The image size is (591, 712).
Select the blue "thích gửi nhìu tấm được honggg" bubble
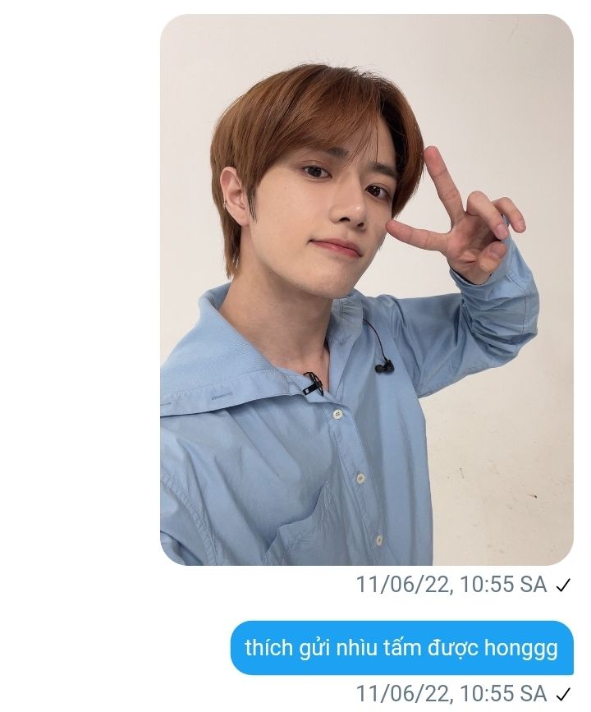[x=401, y=648]
